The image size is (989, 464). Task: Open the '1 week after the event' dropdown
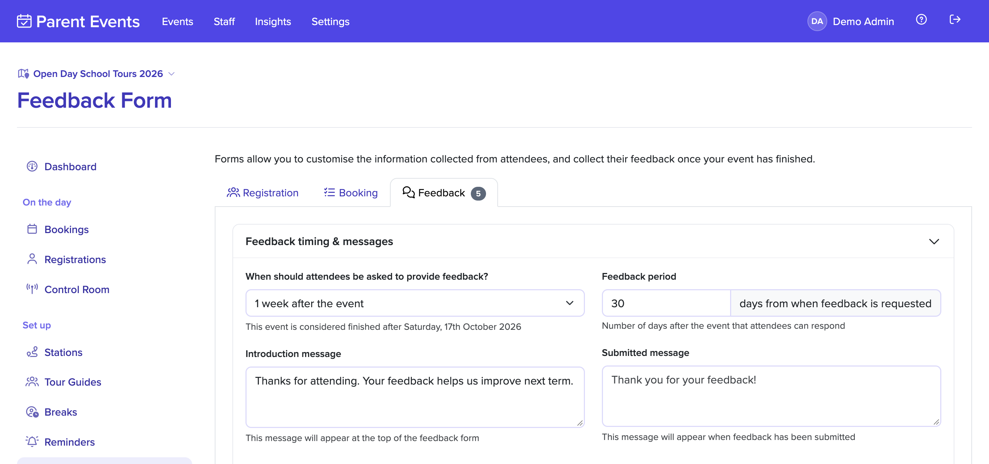tap(415, 303)
